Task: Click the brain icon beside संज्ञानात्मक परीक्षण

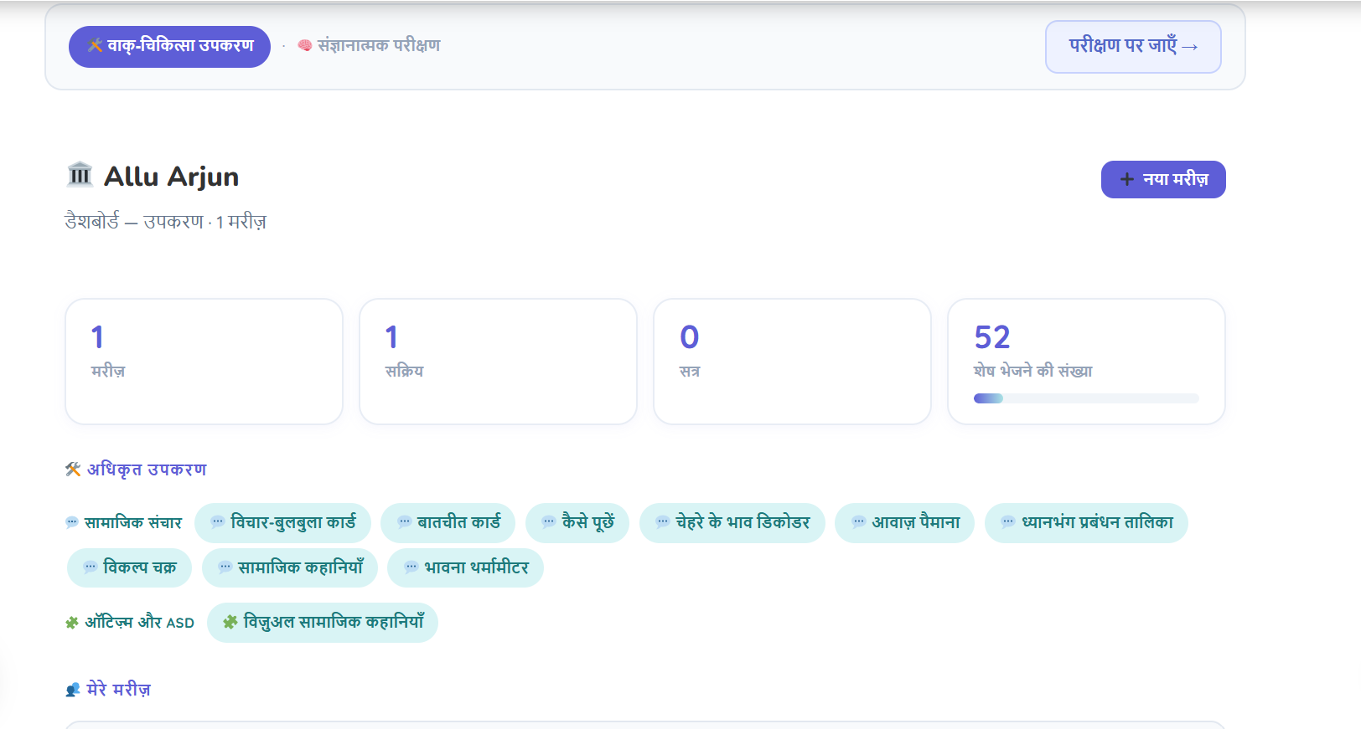Action: pyautogui.click(x=305, y=46)
